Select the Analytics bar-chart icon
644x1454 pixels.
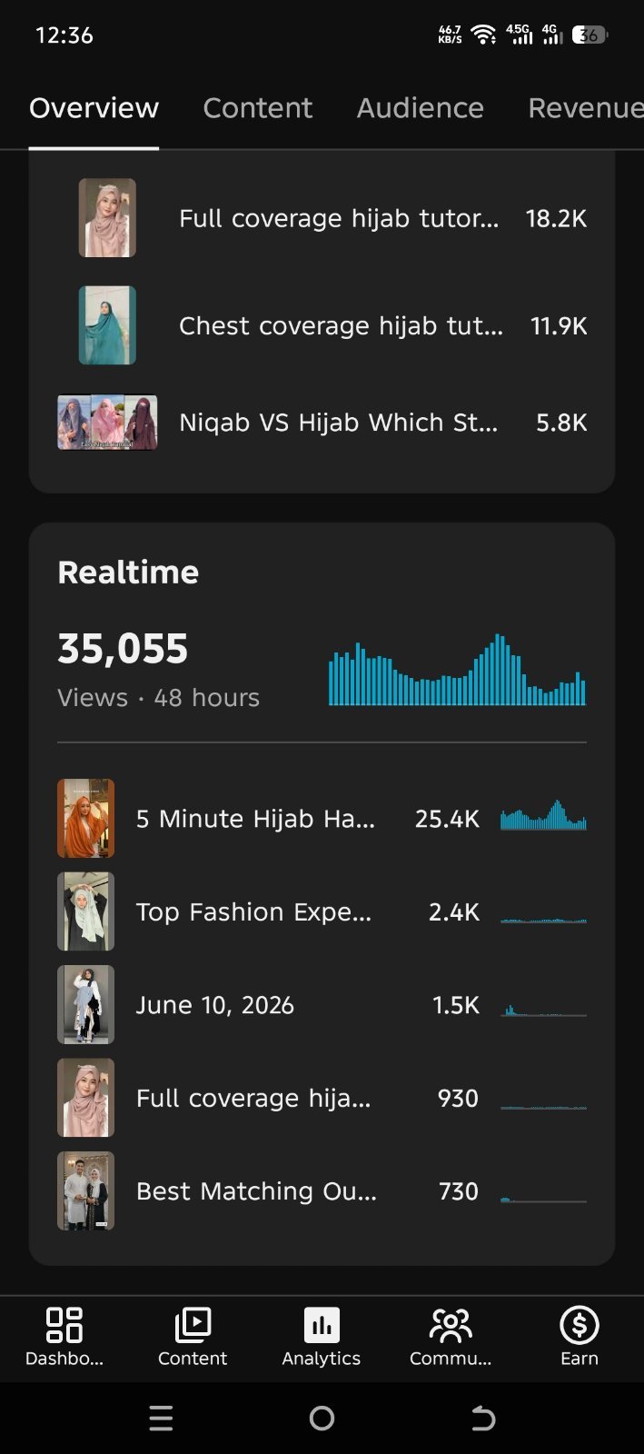(x=322, y=1325)
